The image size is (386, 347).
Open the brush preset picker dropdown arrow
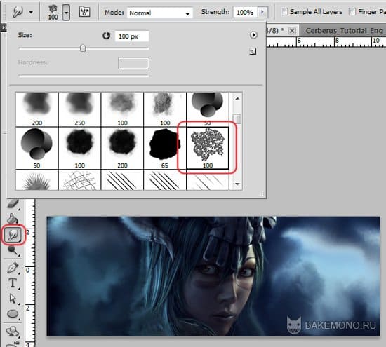[x=67, y=13]
